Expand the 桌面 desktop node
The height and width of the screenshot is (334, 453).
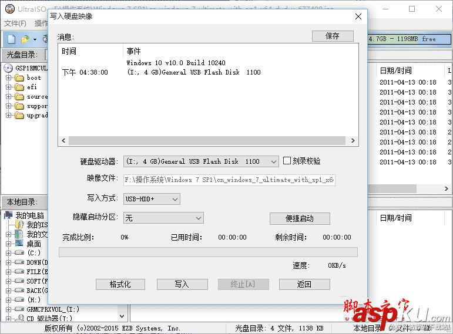tap(8, 244)
